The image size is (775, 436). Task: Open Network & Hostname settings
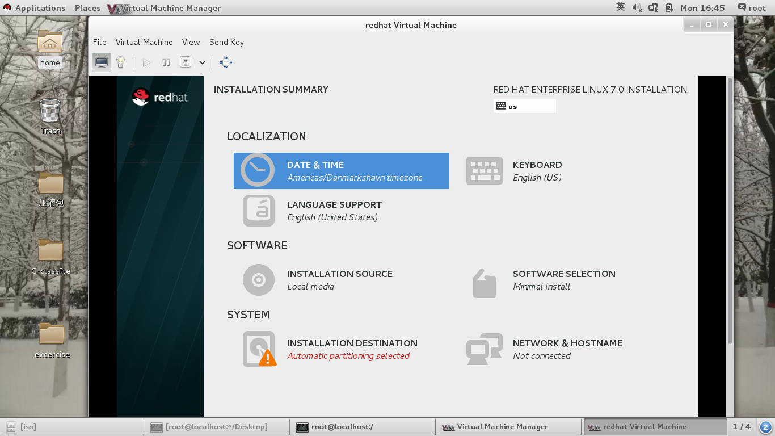[x=567, y=349]
